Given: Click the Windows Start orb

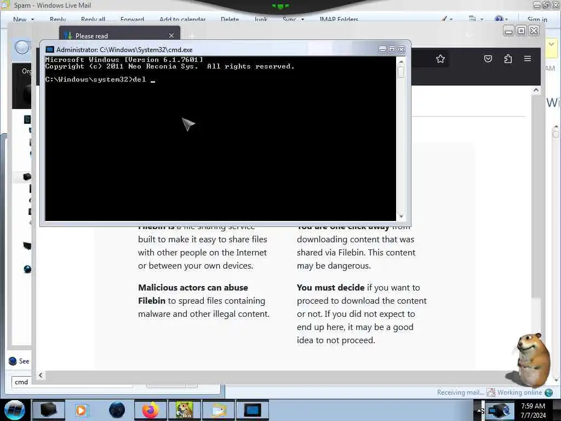Looking at the screenshot, I should [14, 410].
